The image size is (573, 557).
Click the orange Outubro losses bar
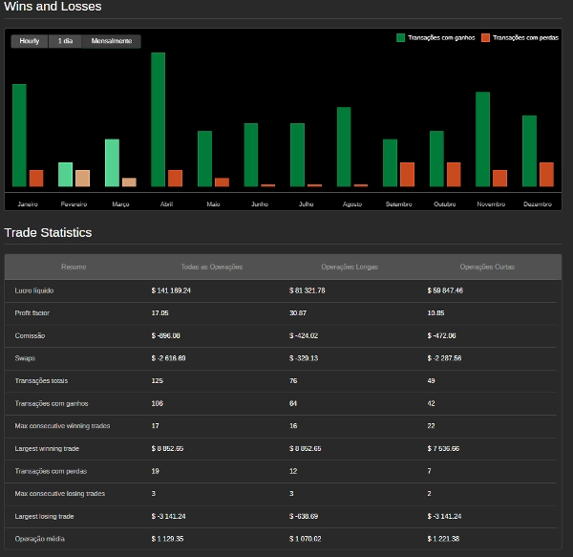(454, 174)
